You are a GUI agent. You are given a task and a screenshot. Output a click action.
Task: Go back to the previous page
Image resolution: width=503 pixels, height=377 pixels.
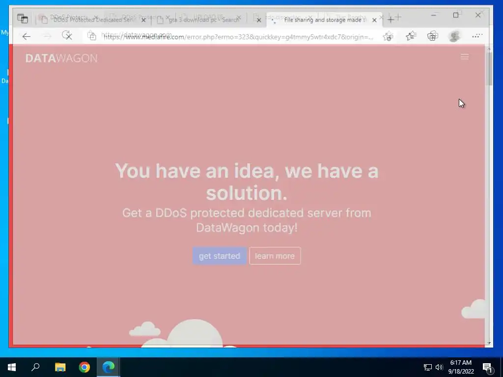pos(27,36)
